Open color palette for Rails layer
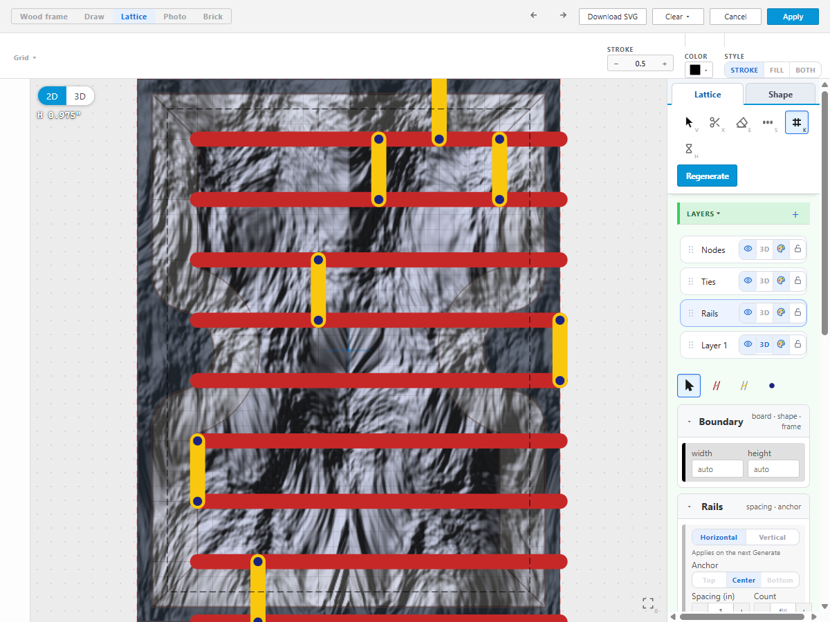 pos(781,313)
